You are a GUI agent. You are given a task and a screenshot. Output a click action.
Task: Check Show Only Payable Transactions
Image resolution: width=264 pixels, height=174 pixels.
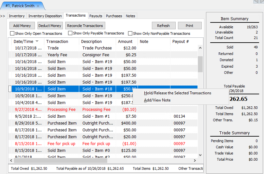coord(70,33)
